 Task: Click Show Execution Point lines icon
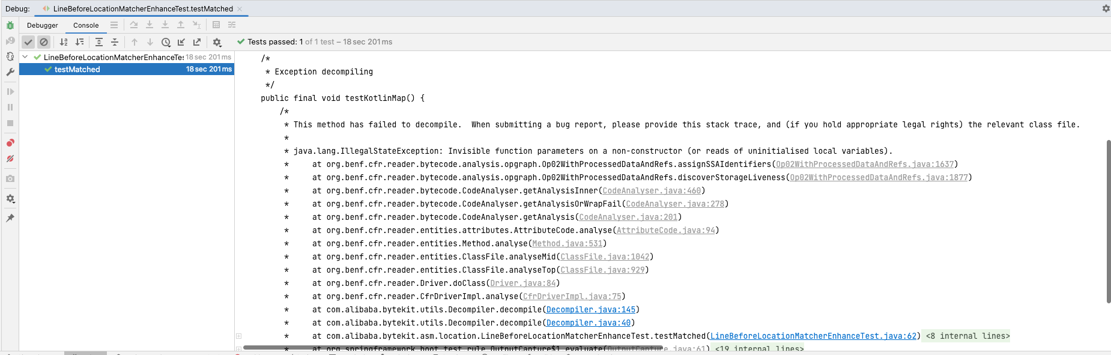pyautogui.click(x=114, y=25)
